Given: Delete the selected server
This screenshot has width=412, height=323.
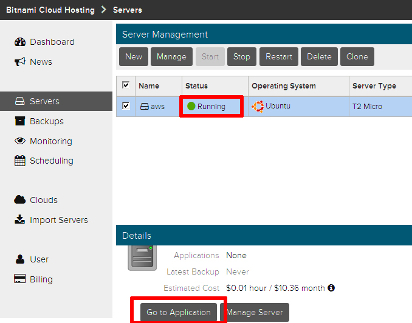Looking at the screenshot, I should point(319,56).
